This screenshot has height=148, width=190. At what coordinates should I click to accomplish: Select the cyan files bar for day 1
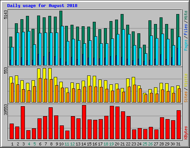click(x=12, y=56)
